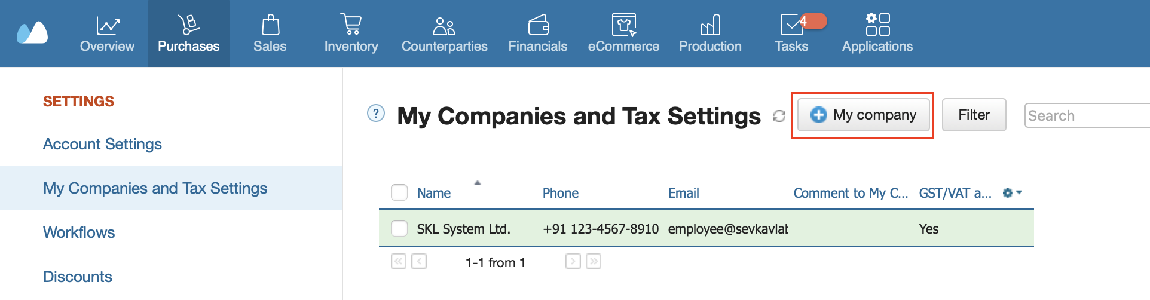Open eCommerce storefront icon
The width and height of the screenshot is (1150, 300).
point(623,25)
